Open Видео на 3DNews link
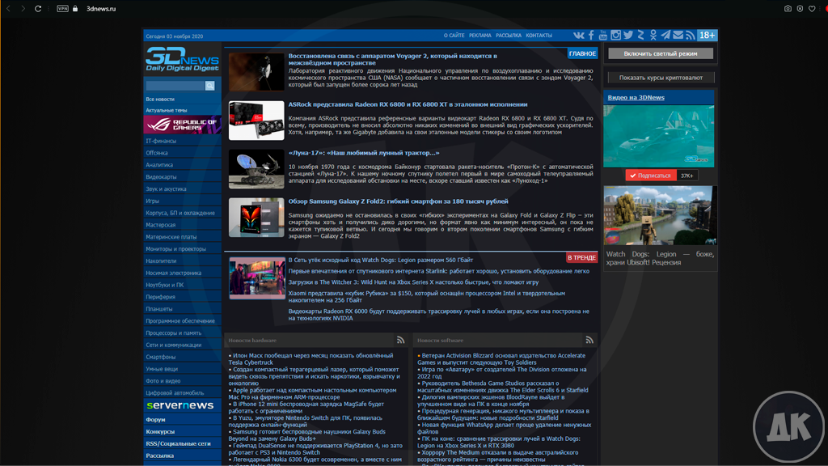The height and width of the screenshot is (466, 828). pos(636,97)
